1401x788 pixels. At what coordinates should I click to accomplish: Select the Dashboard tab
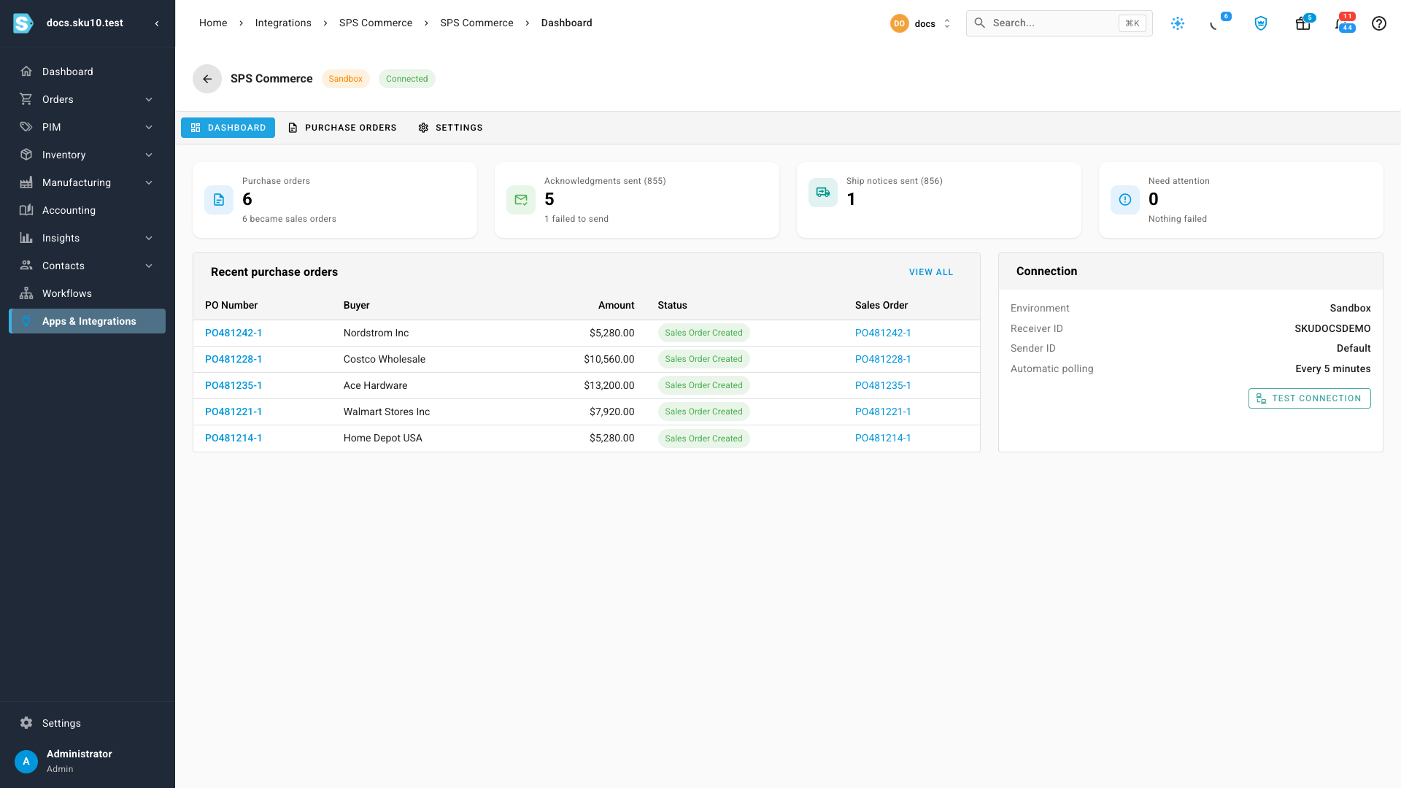pyautogui.click(x=228, y=128)
